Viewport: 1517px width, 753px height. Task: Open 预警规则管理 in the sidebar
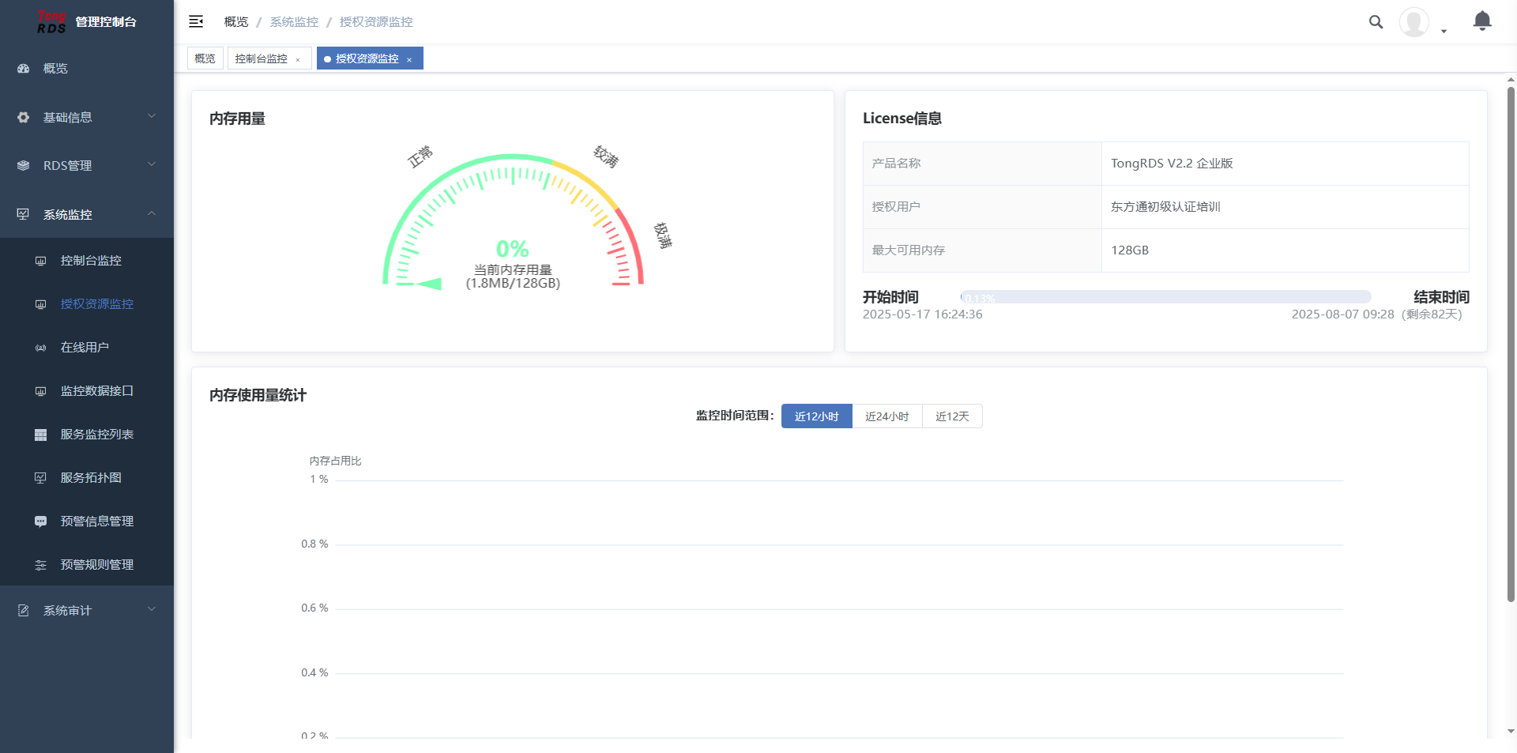87,565
